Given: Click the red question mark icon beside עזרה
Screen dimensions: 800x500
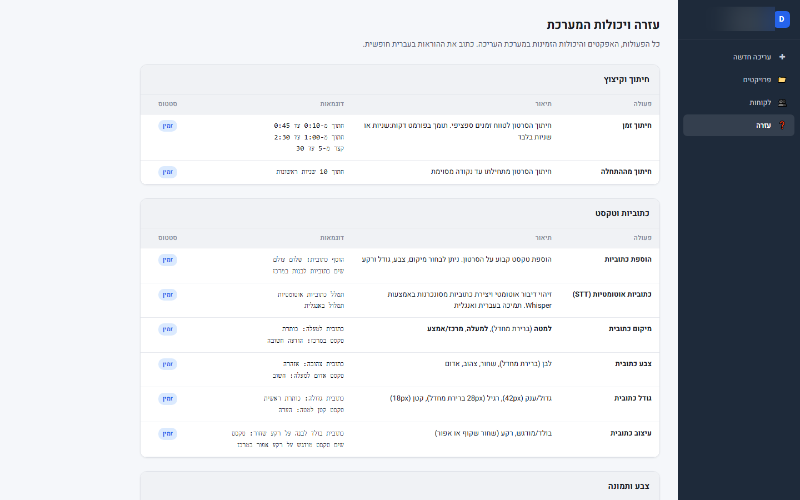Looking at the screenshot, I should point(782,125).
